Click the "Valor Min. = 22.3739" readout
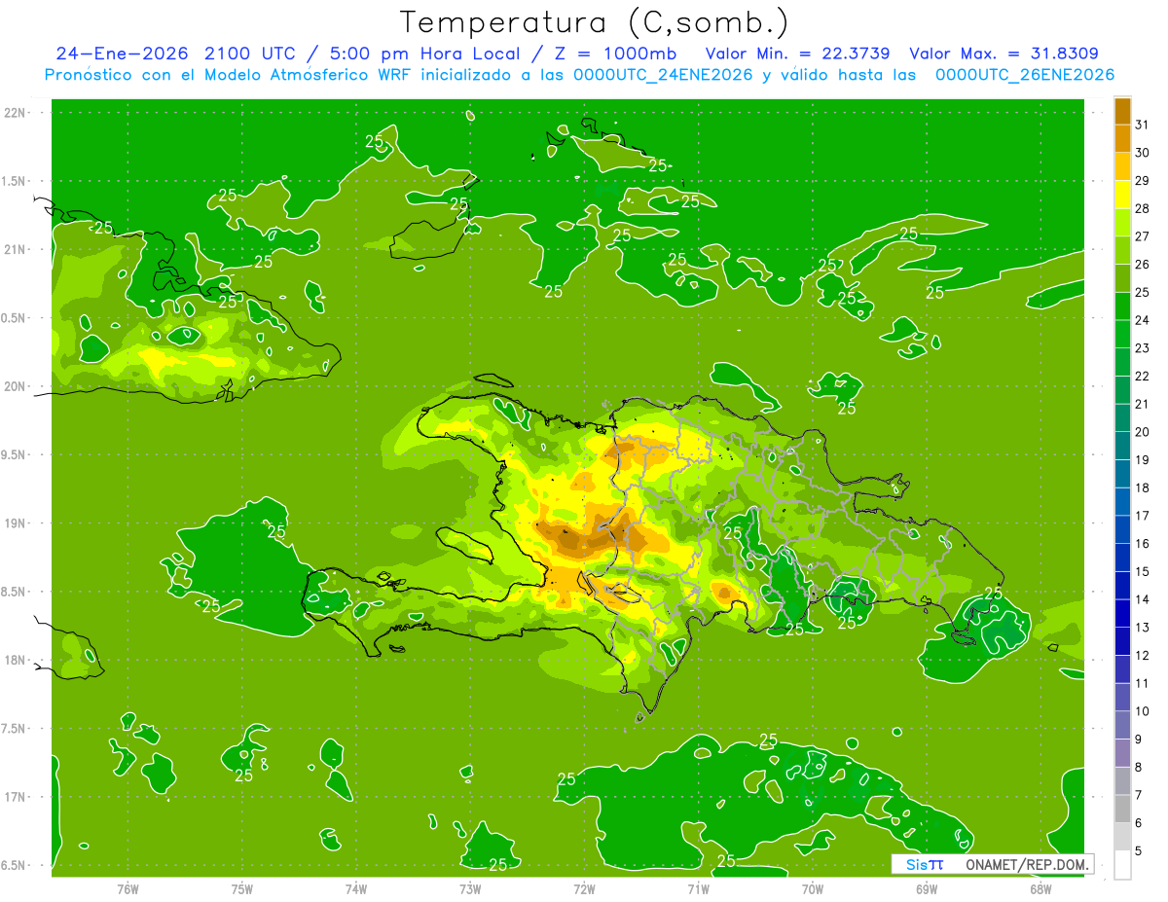 pyautogui.click(x=798, y=54)
